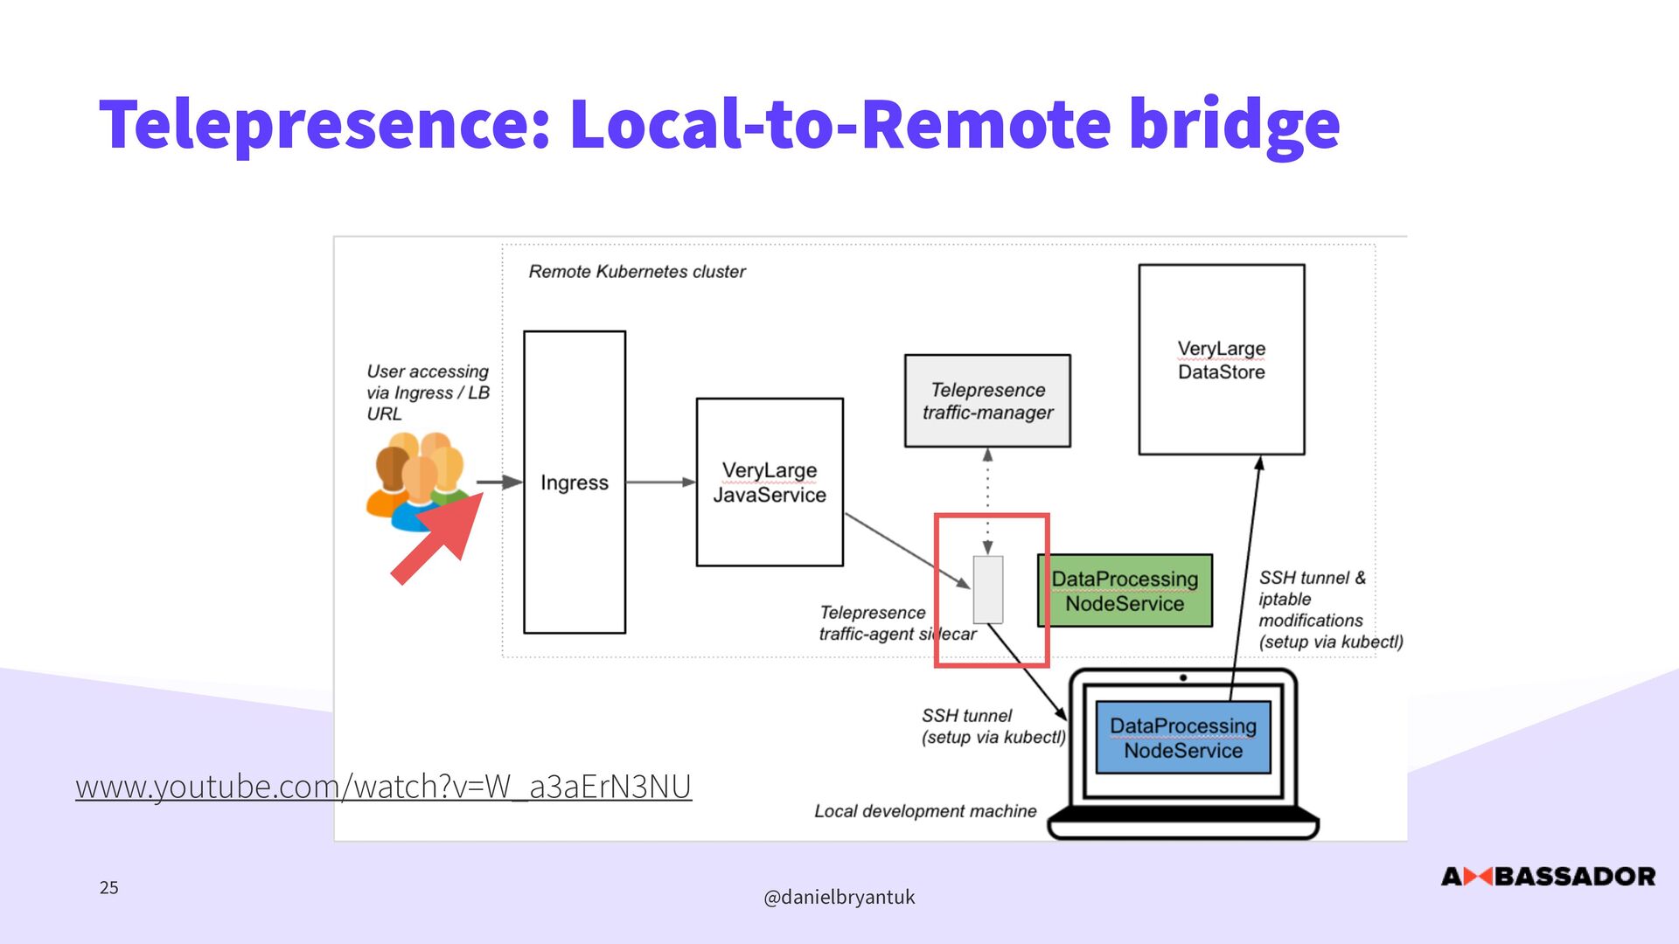Click the slide title Telepresence: Local-to-Remote bridge

click(719, 125)
